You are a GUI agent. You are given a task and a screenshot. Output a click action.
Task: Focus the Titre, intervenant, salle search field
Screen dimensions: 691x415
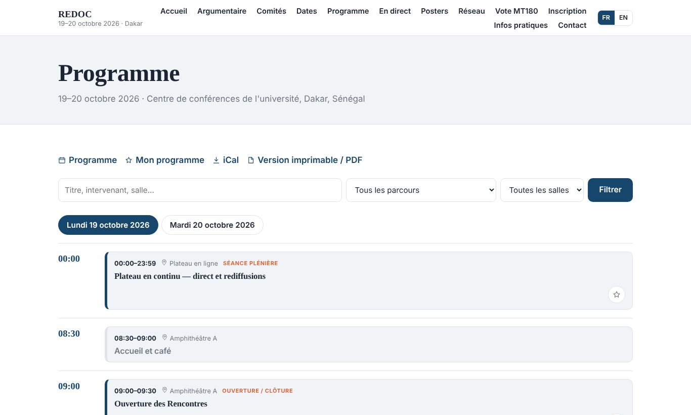pyautogui.click(x=200, y=190)
